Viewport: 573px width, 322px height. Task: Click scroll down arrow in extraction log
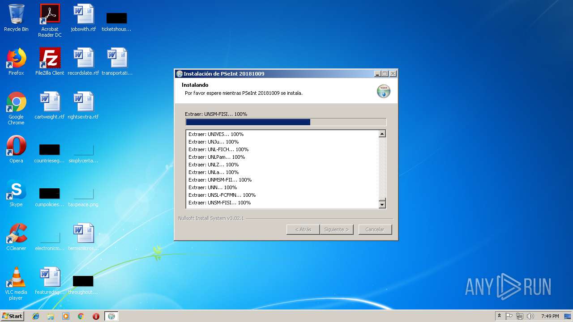pos(382,204)
